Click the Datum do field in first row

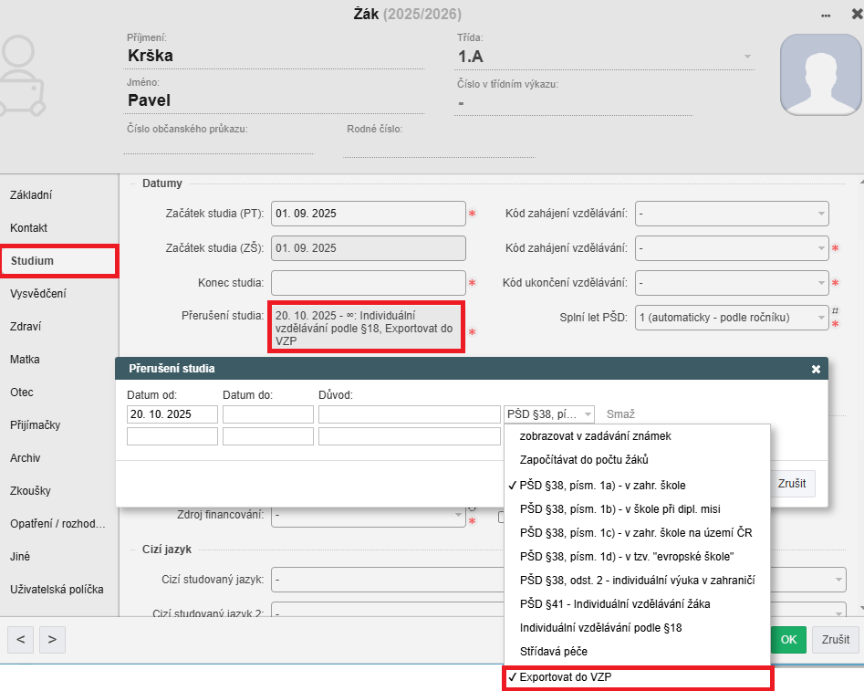tap(267, 414)
